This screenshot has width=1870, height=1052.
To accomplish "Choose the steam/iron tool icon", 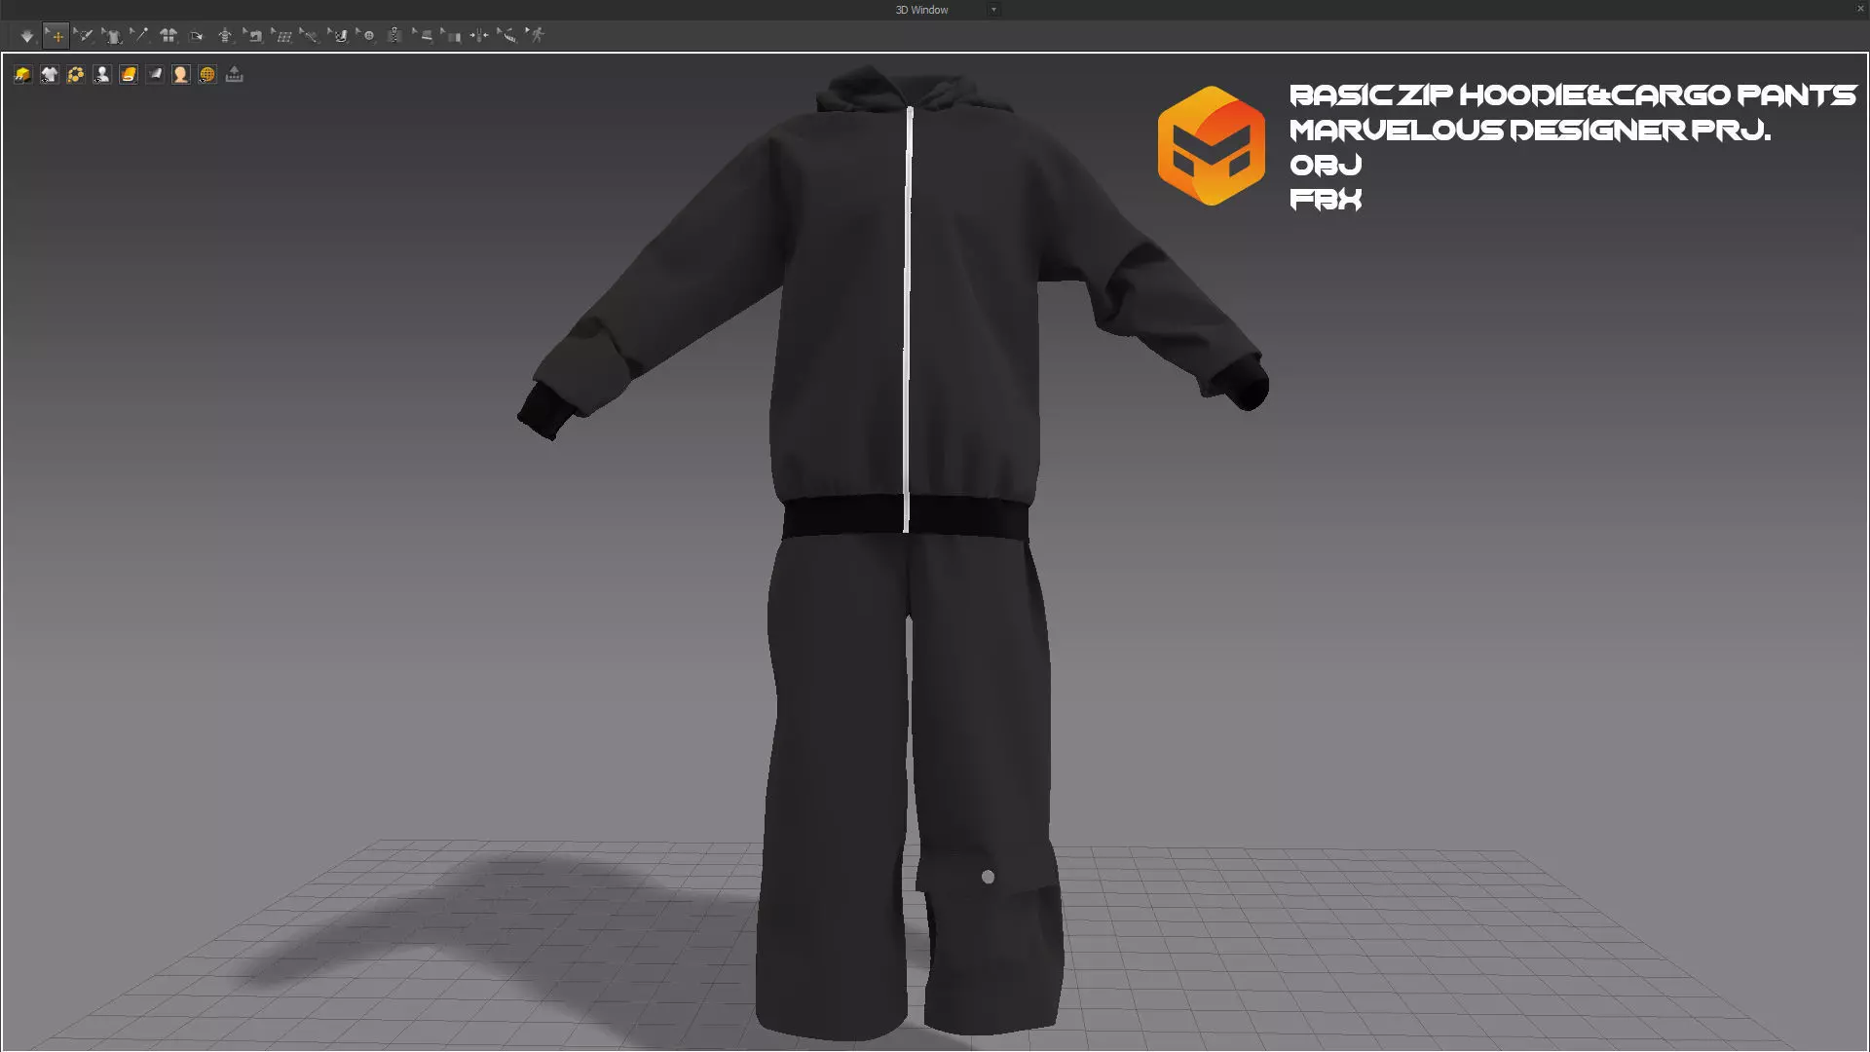I will point(424,36).
